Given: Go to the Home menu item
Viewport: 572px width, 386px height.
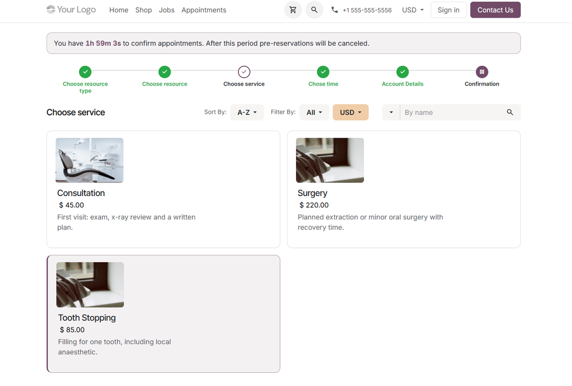Looking at the screenshot, I should point(118,10).
